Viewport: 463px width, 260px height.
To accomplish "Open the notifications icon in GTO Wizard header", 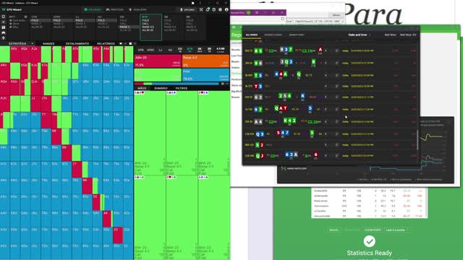I will [208, 9].
